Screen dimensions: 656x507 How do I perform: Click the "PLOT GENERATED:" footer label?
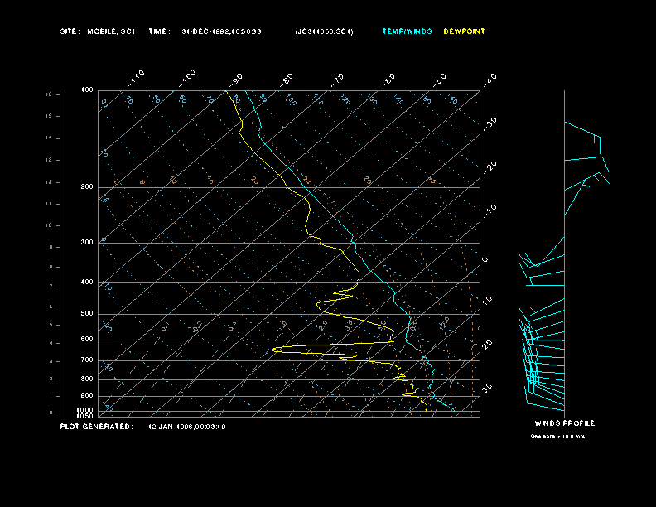point(97,427)
